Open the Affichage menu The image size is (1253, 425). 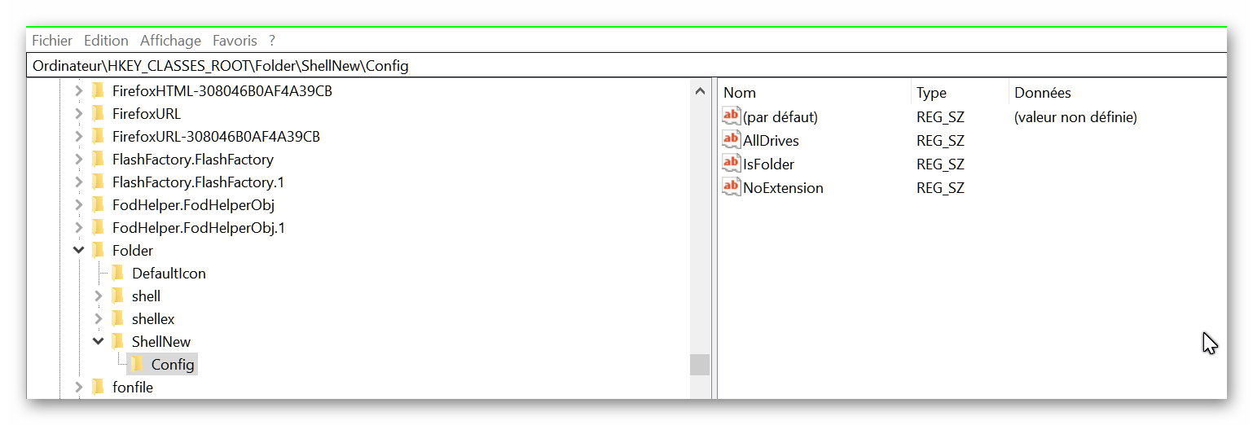[170, 40]
